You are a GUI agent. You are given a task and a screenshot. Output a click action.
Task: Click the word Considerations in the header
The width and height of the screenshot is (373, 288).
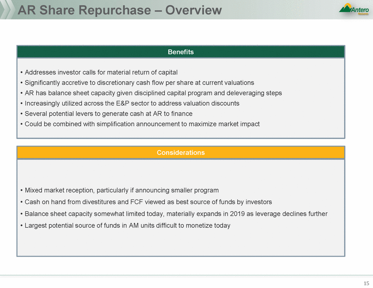point(181,153)
